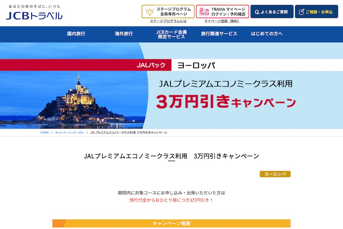Viewport: 343px width, 229px height.
Task: Click the 3万円引きキャンペーン banner text
Action: (226, 102)
